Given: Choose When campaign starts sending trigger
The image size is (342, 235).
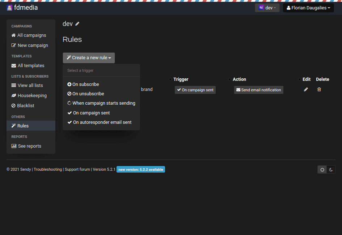Looking at the screenshot, I should pyautogui.click(x=101, y=103).
